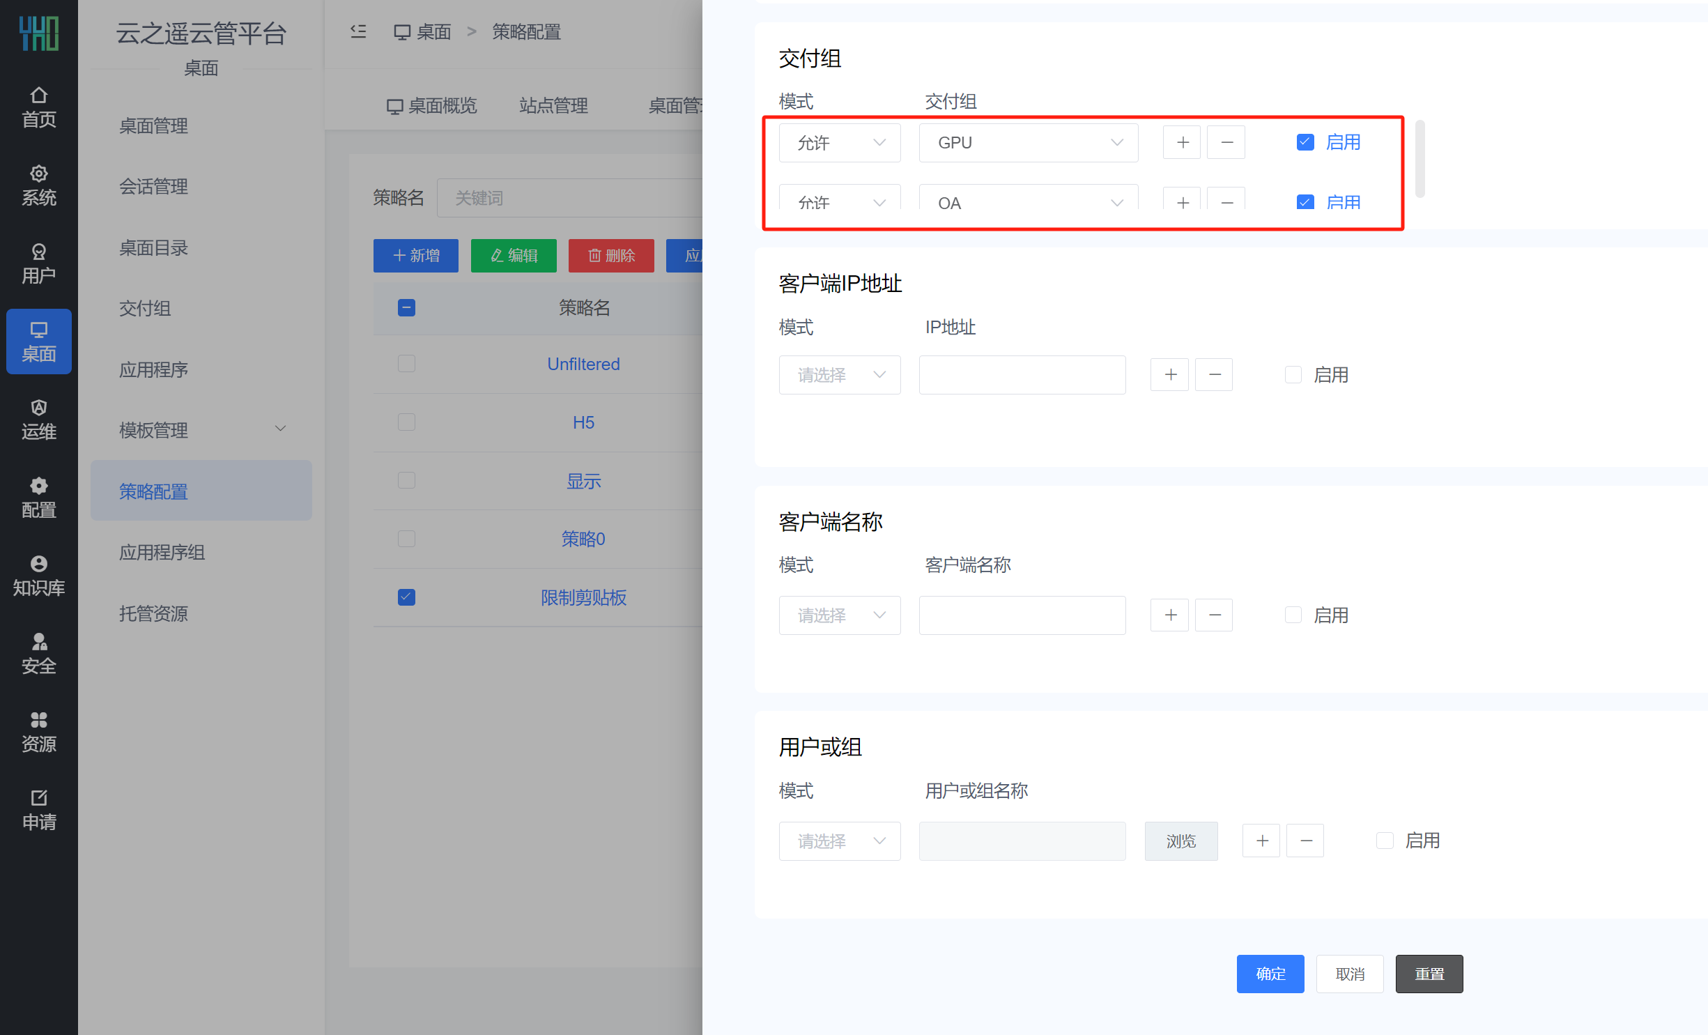Open the 安全 security sidebar icon

point(39,654)
